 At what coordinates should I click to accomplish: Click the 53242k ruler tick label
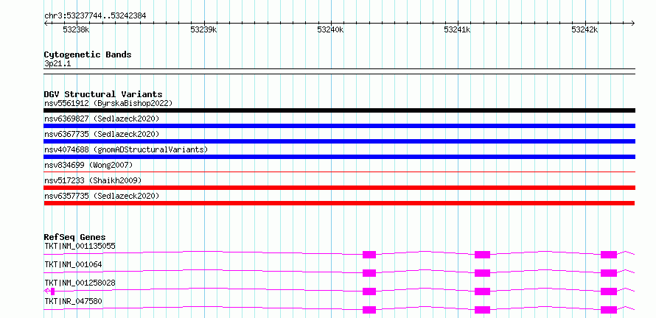pos(585,29)
